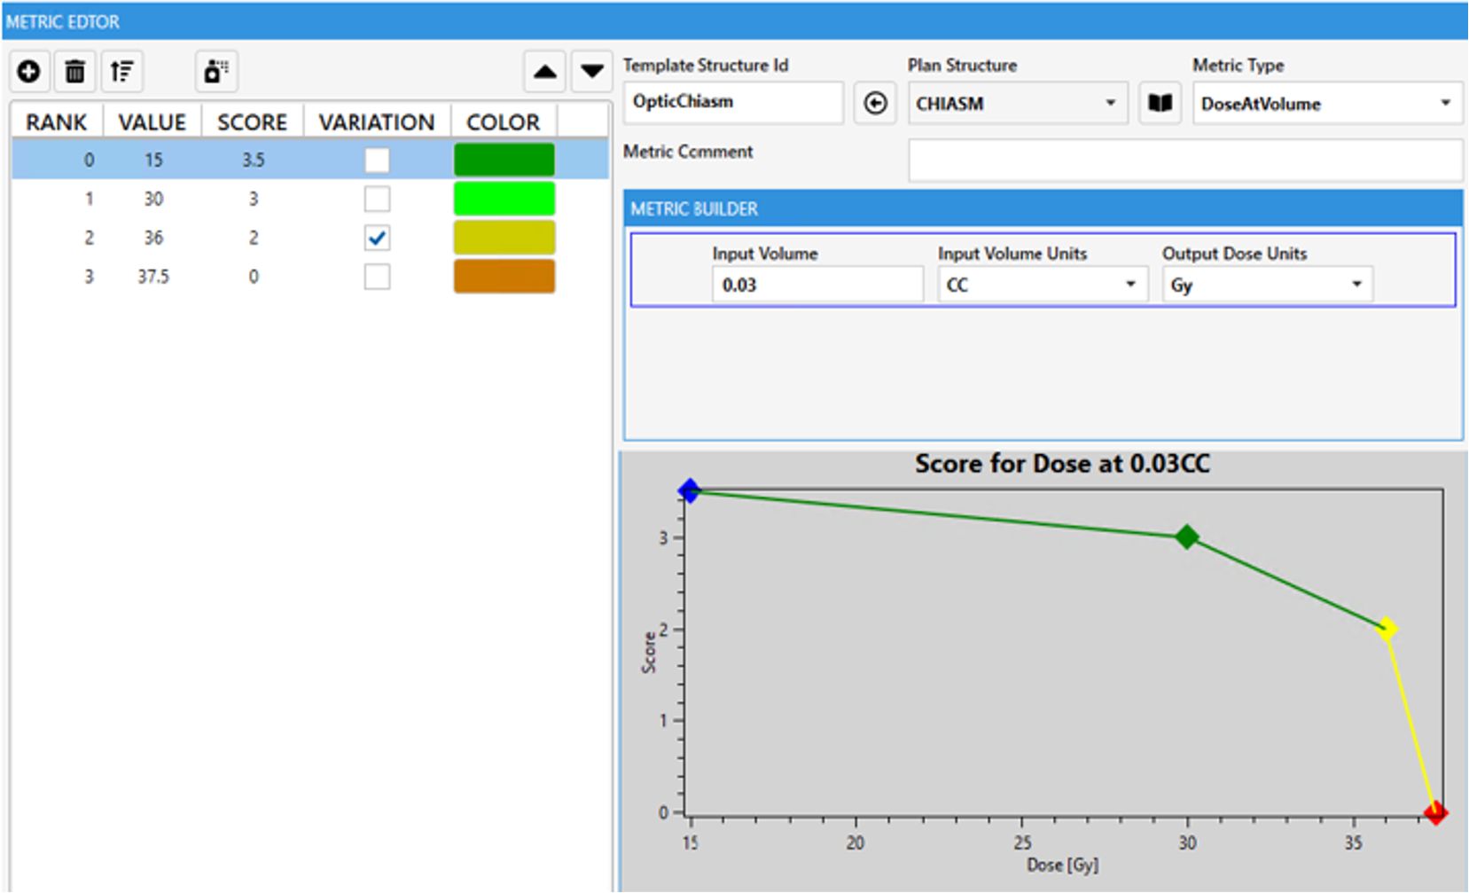The height and width of the screenshot is (893, 1469).
Task: Click the bright green color swatch
Action: 504,199
